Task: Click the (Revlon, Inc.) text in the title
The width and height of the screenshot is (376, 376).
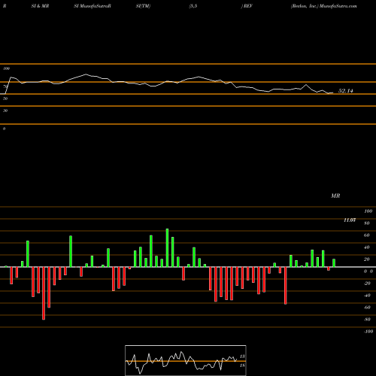Action: (x=305, y=6)
